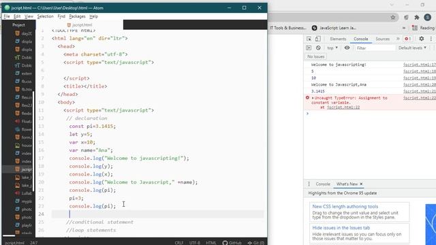Open the top JavaScript context dropdown
Viewport: 436px width, 245px height.
tap(332, 48)
